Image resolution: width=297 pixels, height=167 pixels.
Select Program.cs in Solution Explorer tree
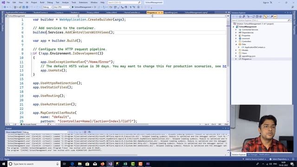click(x=246, y=59)
